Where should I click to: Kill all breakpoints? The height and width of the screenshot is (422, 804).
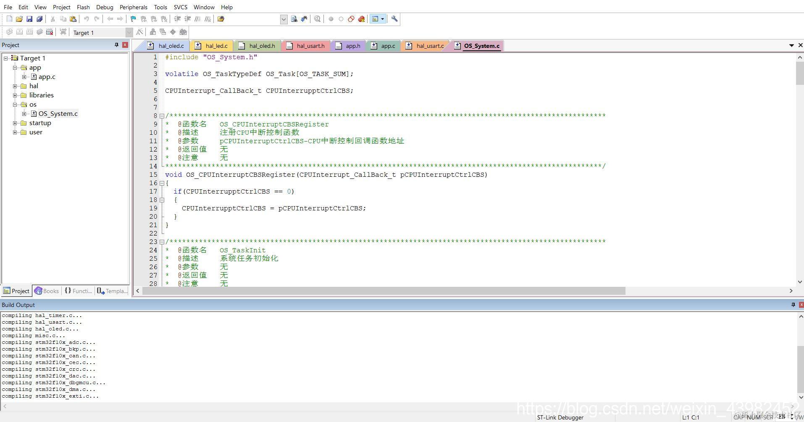coord(361,19)
